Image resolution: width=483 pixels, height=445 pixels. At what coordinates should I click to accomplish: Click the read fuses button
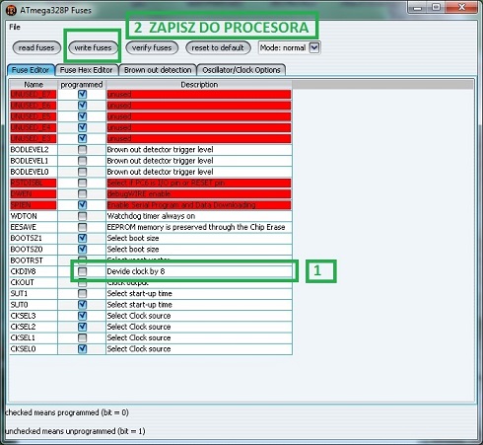[x=36, y=47]
